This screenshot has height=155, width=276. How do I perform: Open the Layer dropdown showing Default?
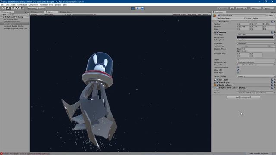[263, 18]
